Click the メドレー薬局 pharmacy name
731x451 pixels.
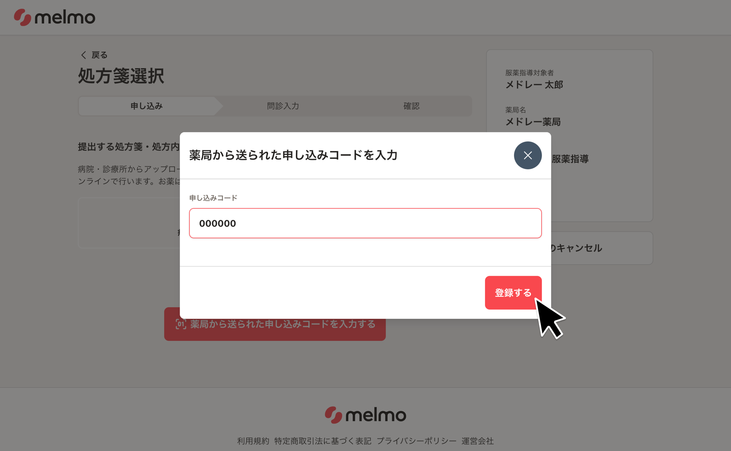[533, 122]
